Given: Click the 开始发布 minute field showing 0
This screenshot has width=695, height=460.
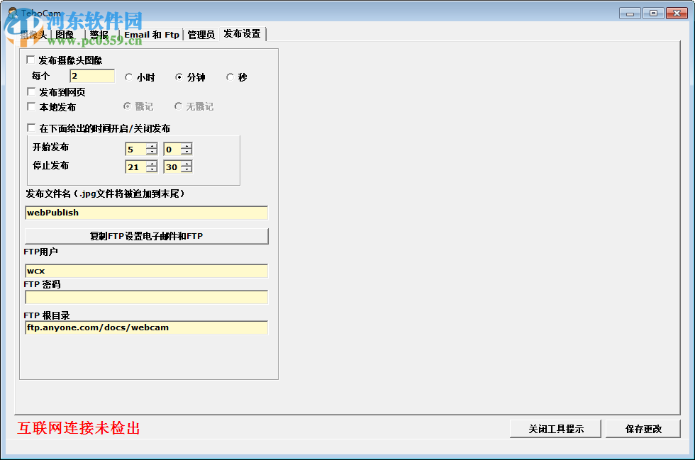Looking at the screenshot, I should click(x=172, y=150).
